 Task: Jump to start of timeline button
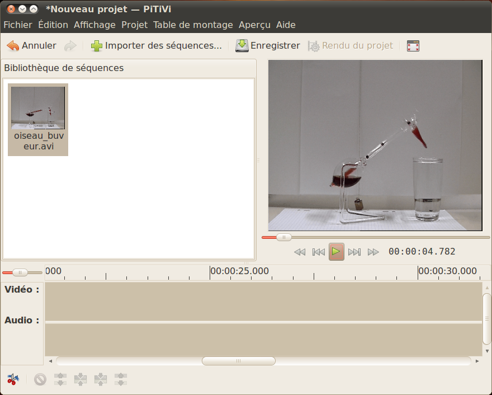pos(318,252)
